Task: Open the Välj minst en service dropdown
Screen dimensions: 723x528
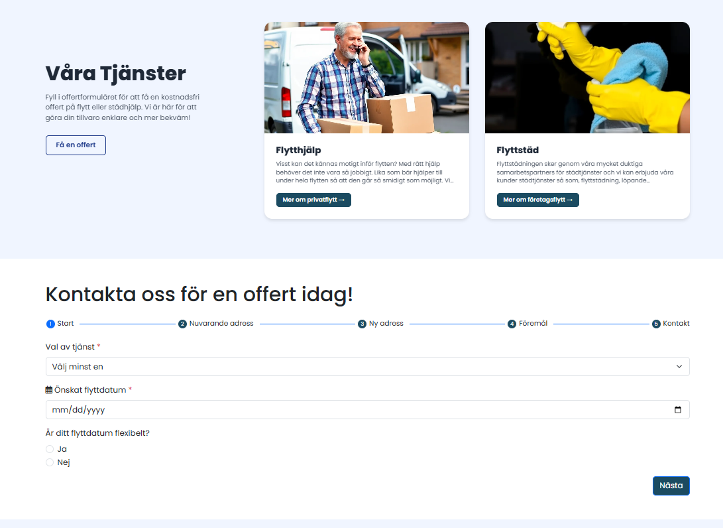Action: (368, 366)
